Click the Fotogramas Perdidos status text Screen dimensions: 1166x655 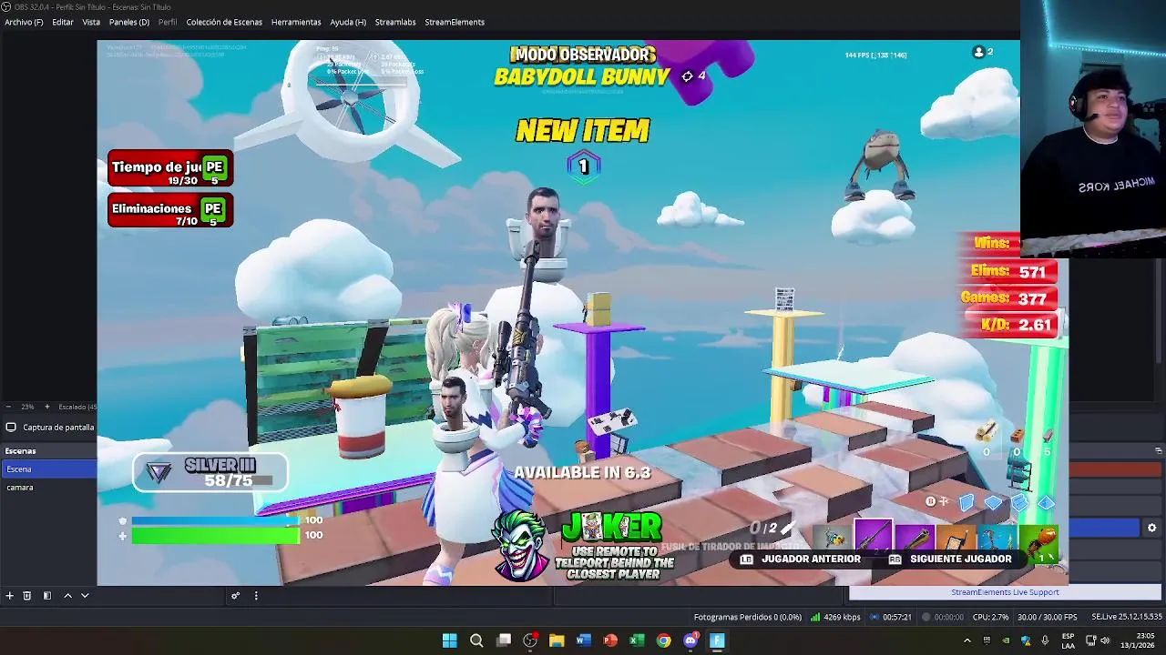pos(748,617)
